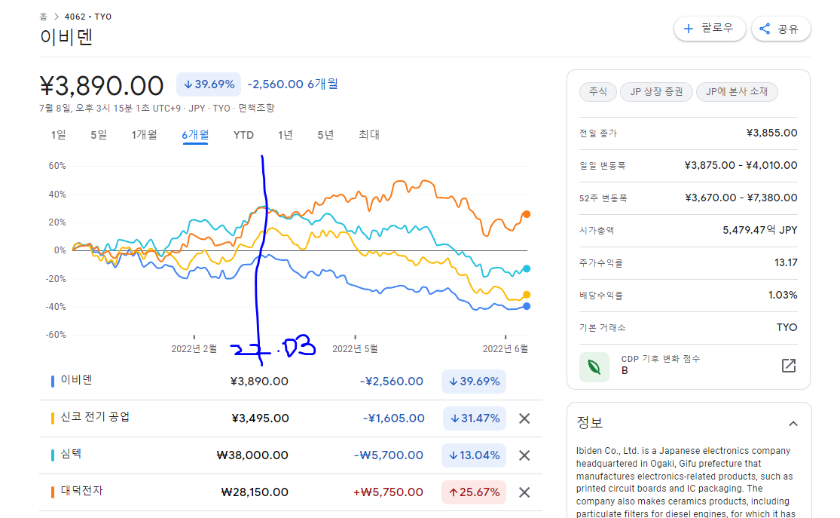
Task: Click the 일일 변동폭 range value
Action: tap(741, 165)
